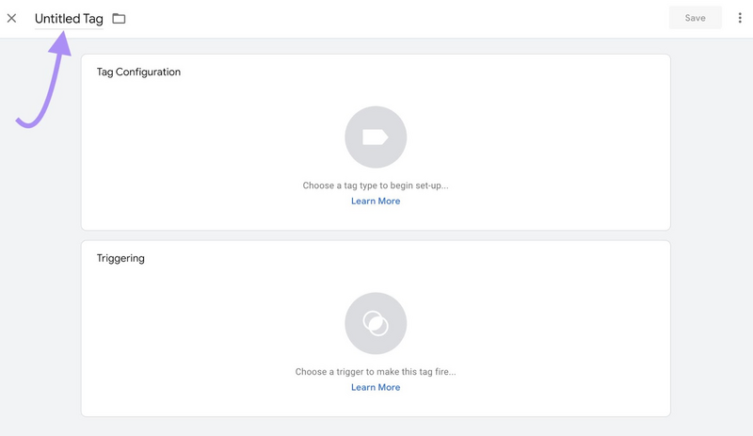Screen dimensions: 753x436
Task: Click 'Choose a trigger to make this tag fire' text
Action: tap(376, 372)
